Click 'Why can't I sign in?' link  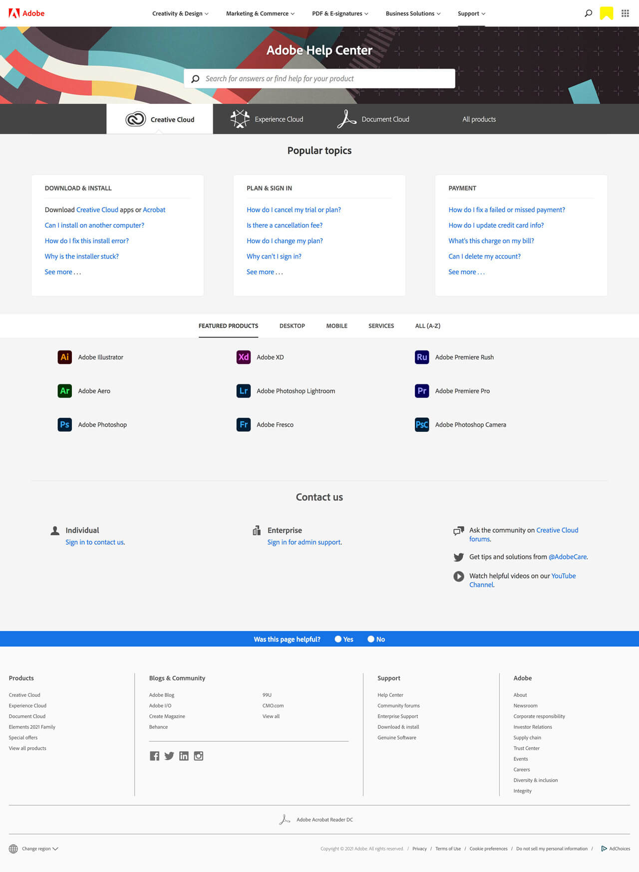(274, 256)
